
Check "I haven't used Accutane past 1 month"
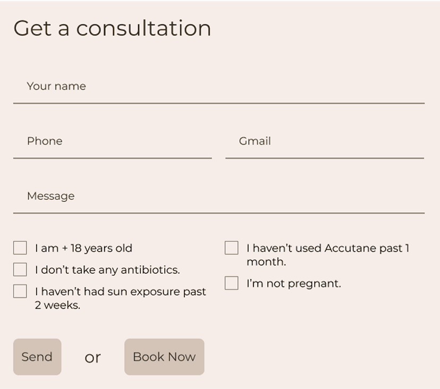point(231,248)
